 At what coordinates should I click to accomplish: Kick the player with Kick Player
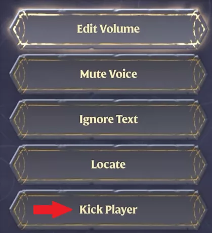tap(108, 210)
